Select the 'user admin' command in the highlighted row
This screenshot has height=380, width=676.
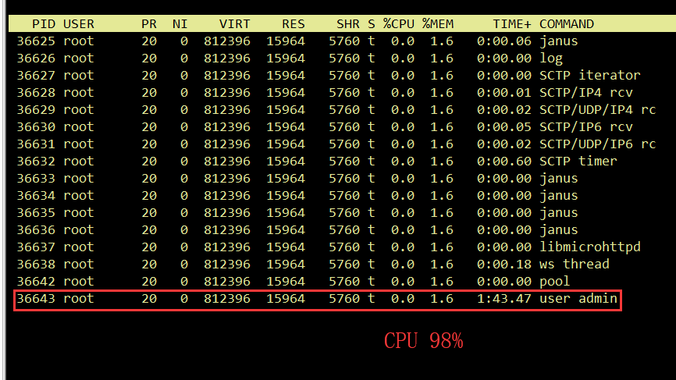pos(578,299)
